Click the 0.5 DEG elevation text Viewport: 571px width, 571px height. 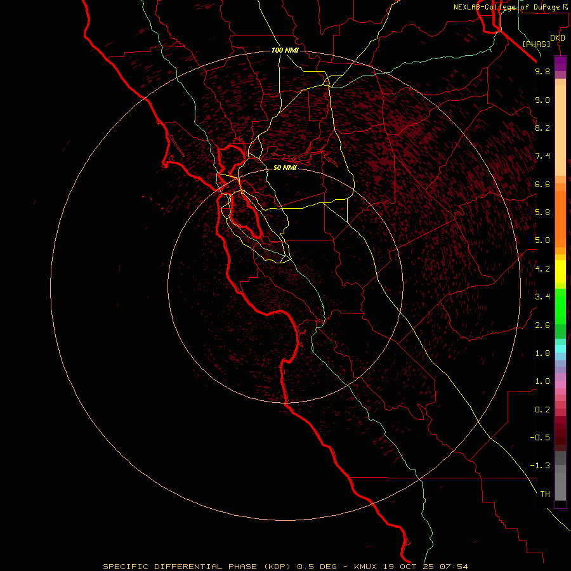click(x=318, y=567)
